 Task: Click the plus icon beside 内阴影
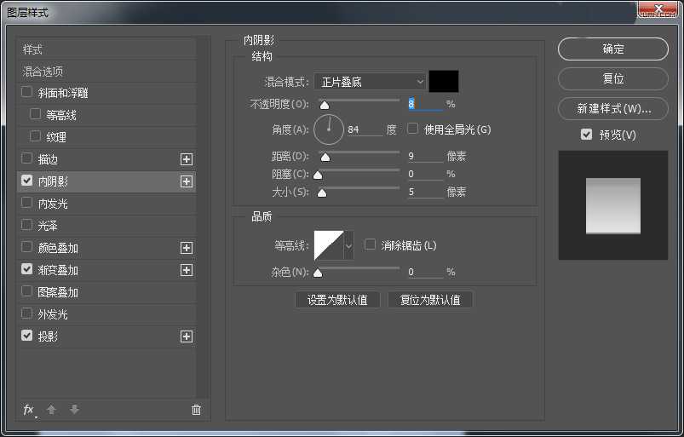click(187, 181)
